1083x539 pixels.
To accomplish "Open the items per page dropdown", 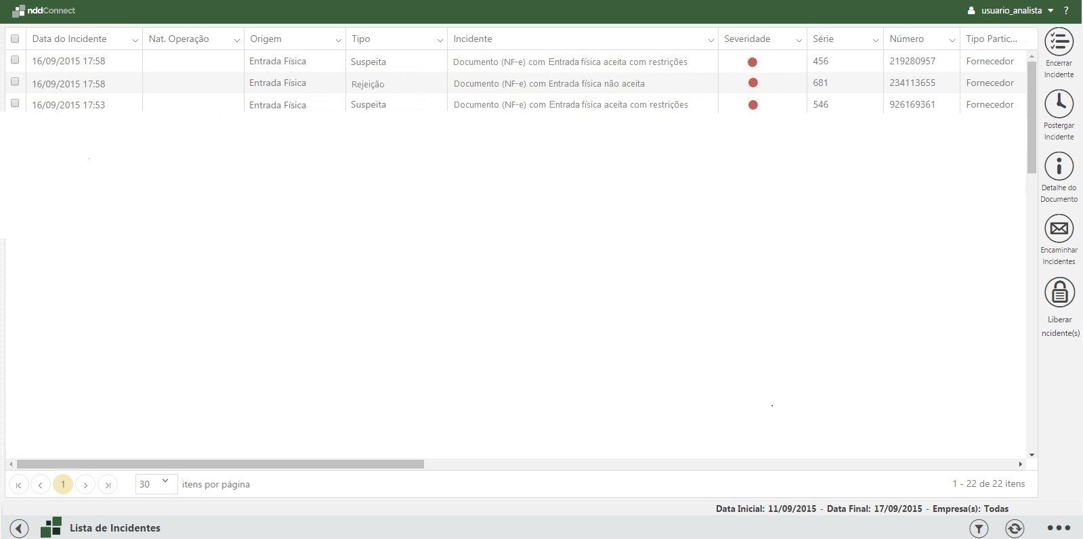I will [x=156, y=483].
